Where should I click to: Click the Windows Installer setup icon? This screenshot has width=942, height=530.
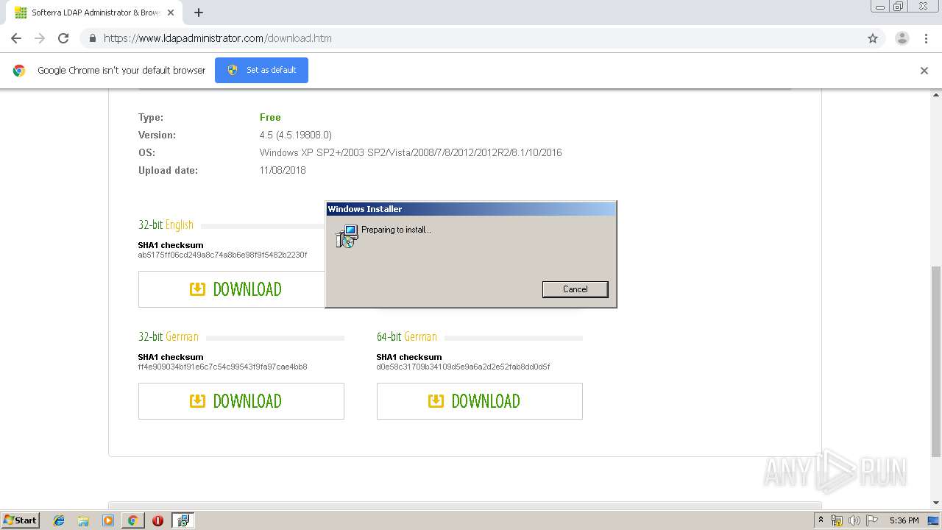click(x=346, y=236)
